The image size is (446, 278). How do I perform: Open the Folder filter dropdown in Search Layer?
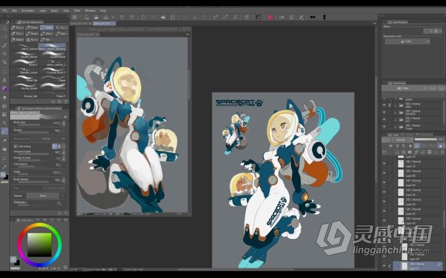click(x=405, y=88)
